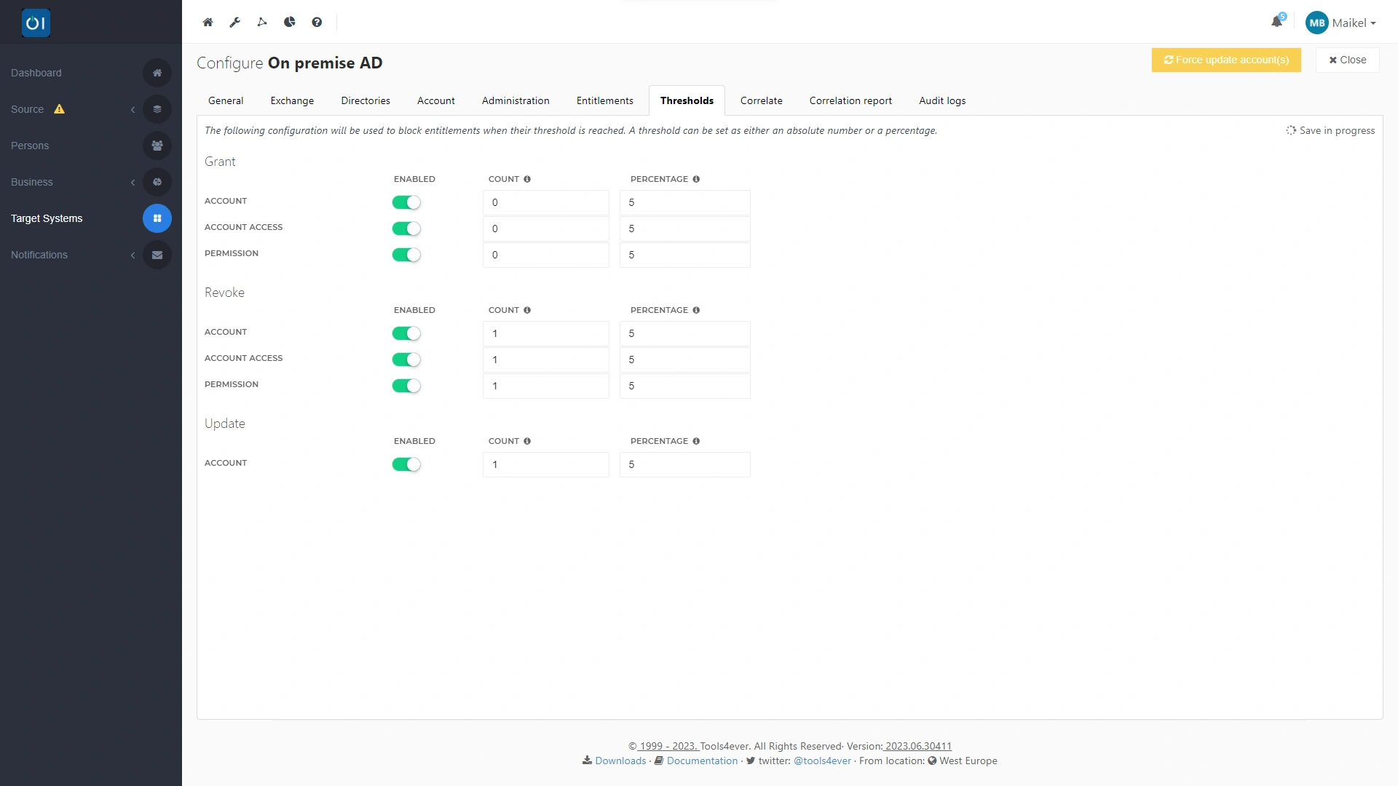Click the Update COUNT info icon

[x=527, y=441]
